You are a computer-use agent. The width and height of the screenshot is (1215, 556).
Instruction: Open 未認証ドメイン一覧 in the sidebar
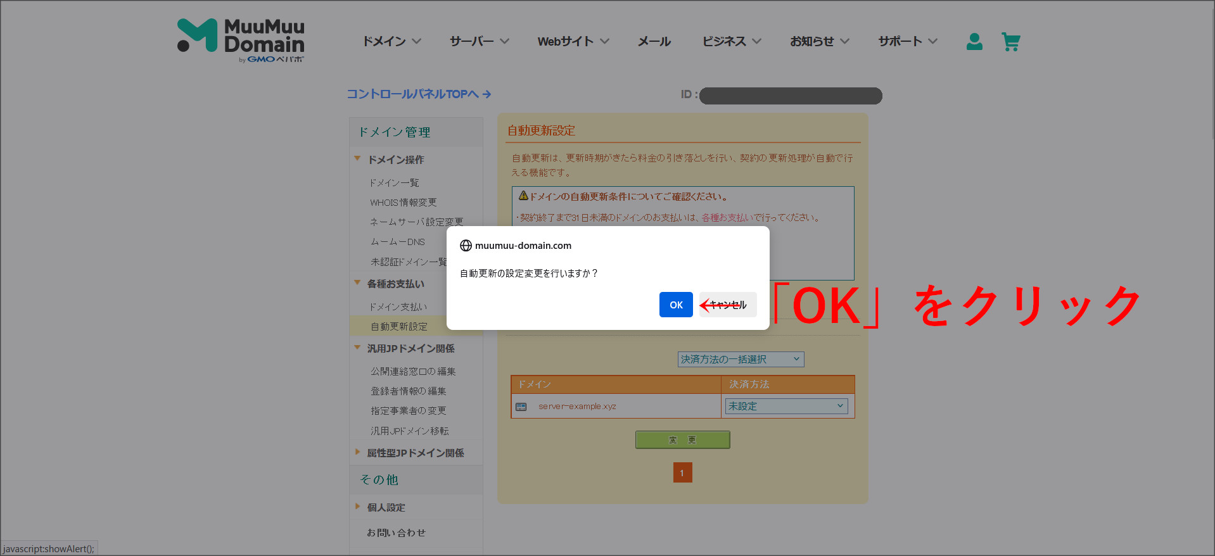coord(409,262)
